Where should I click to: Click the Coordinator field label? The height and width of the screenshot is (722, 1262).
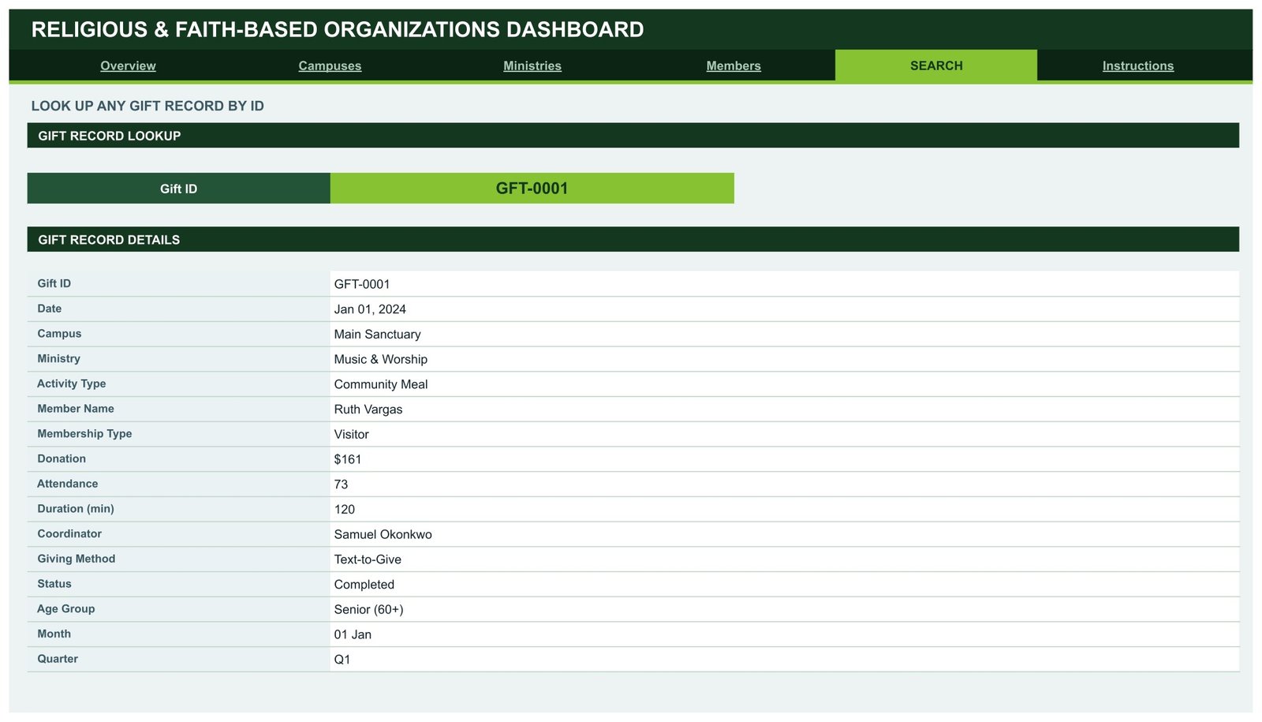pyautogui.click(x=69, y=534)
